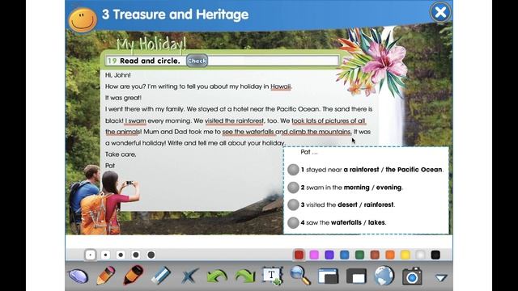Click the '3 Treasure and Heritage' title

click(175, 15)
